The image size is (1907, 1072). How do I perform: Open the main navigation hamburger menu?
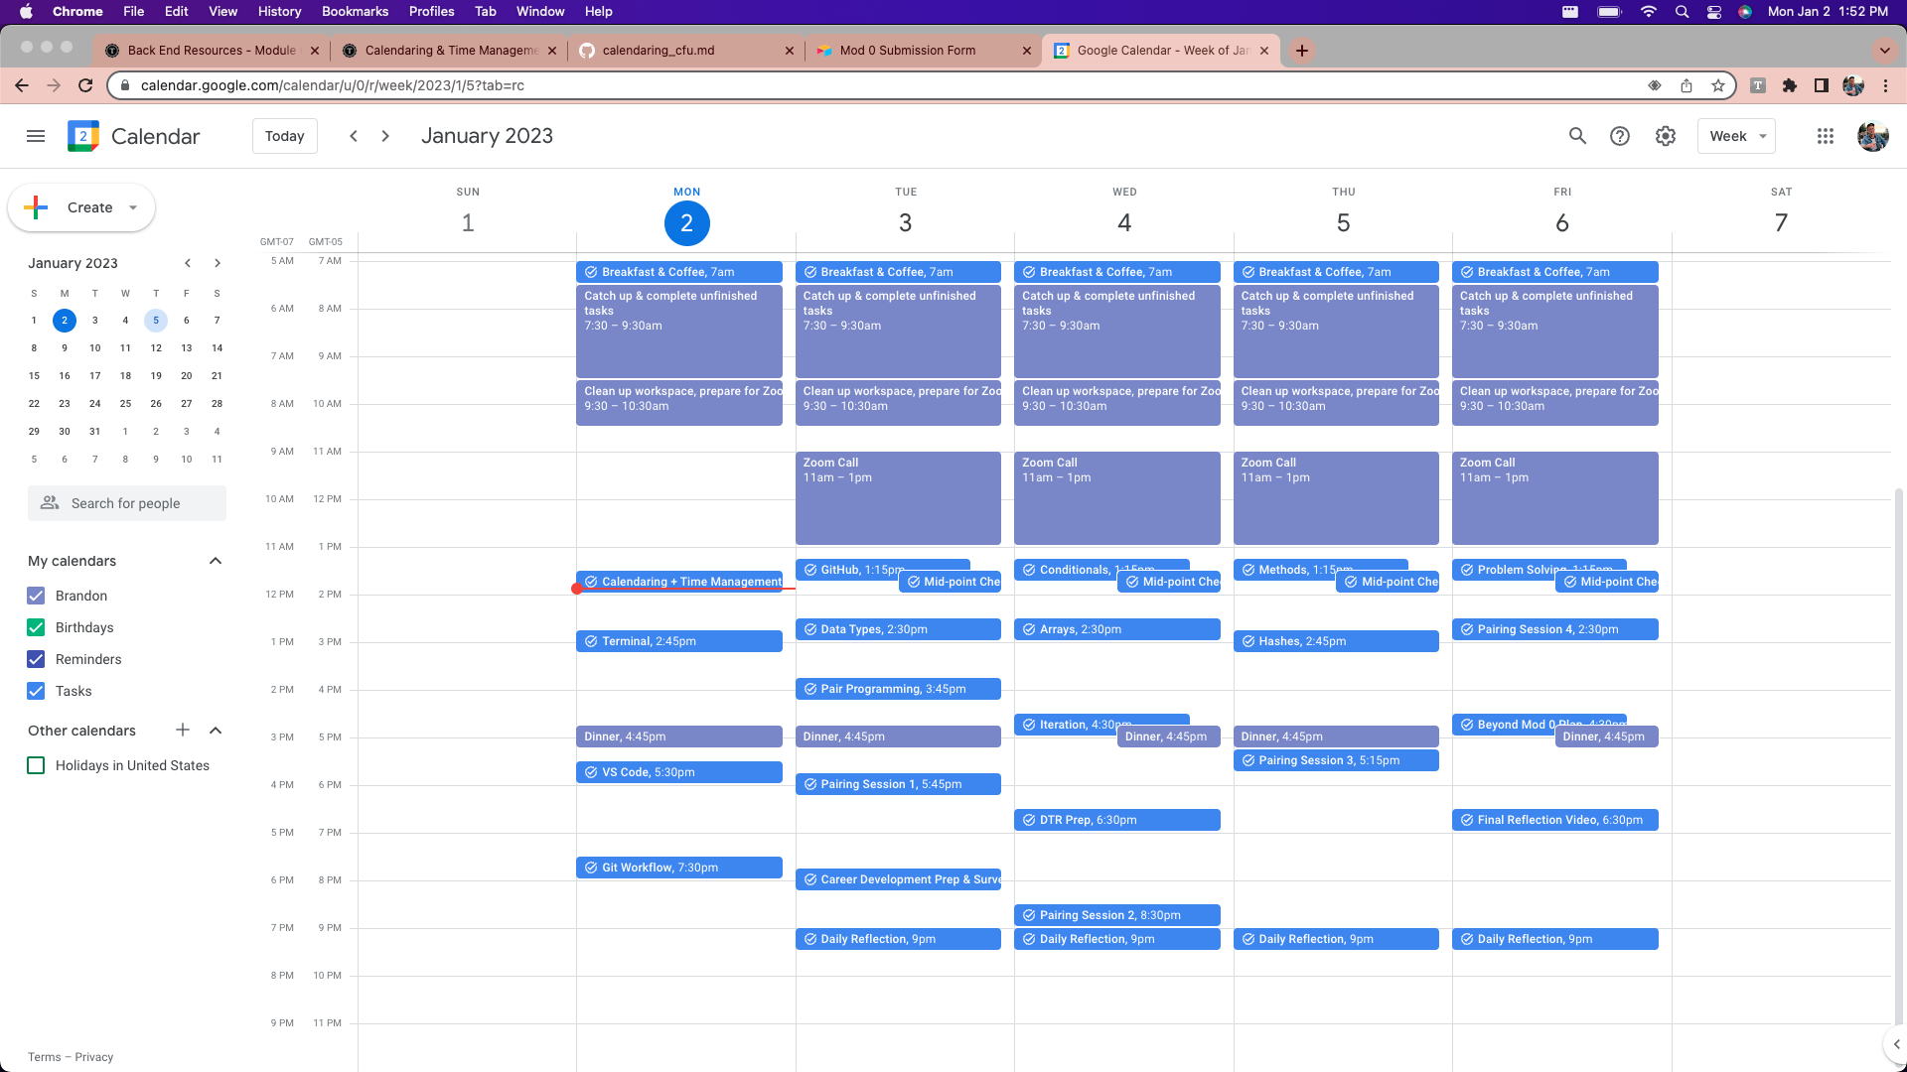point(36,136)
